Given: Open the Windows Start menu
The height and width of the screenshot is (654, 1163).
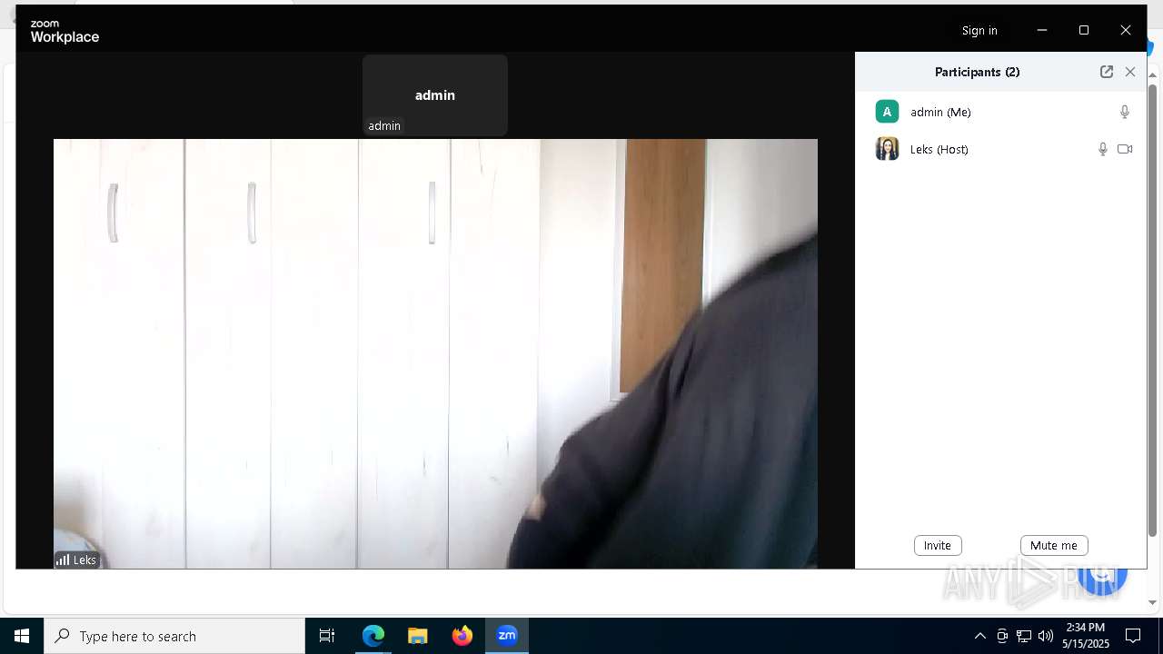Looking at the screenshot, I should (22, 636).
